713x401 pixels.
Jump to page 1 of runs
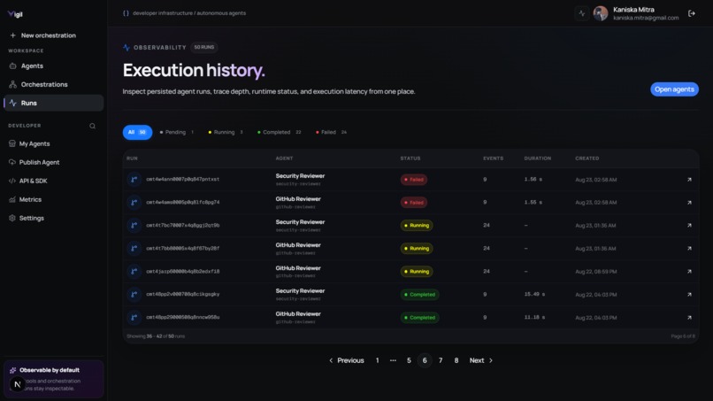point(377,360)
